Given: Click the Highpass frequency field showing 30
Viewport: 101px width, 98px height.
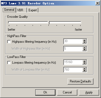Looking at the screenshot, I should (x=73, y=41).
